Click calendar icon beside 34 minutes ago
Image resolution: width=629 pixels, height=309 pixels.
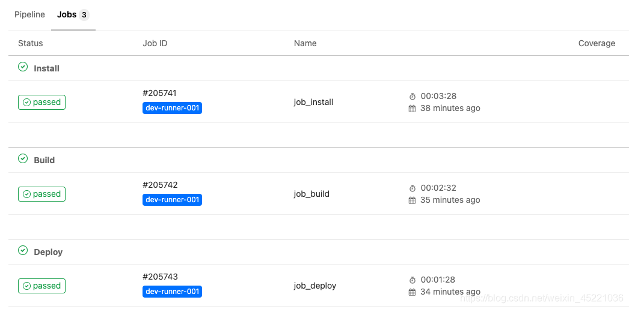412,292
